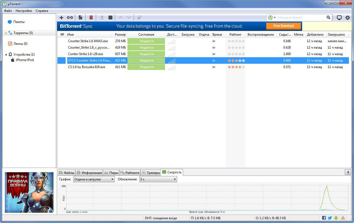
Task: Click the warning triangle status icon
Action: click(x=343, y=218)
